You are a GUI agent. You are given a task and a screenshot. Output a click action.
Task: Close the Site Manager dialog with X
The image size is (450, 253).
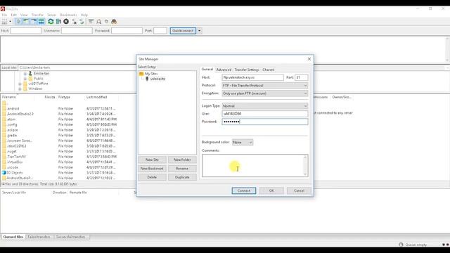(309, 59)
